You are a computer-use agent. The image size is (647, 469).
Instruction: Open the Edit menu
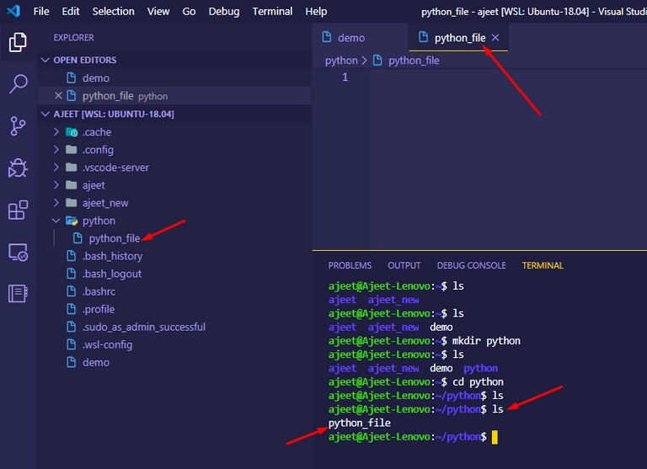pyautogui.click(x=71, y=11)
